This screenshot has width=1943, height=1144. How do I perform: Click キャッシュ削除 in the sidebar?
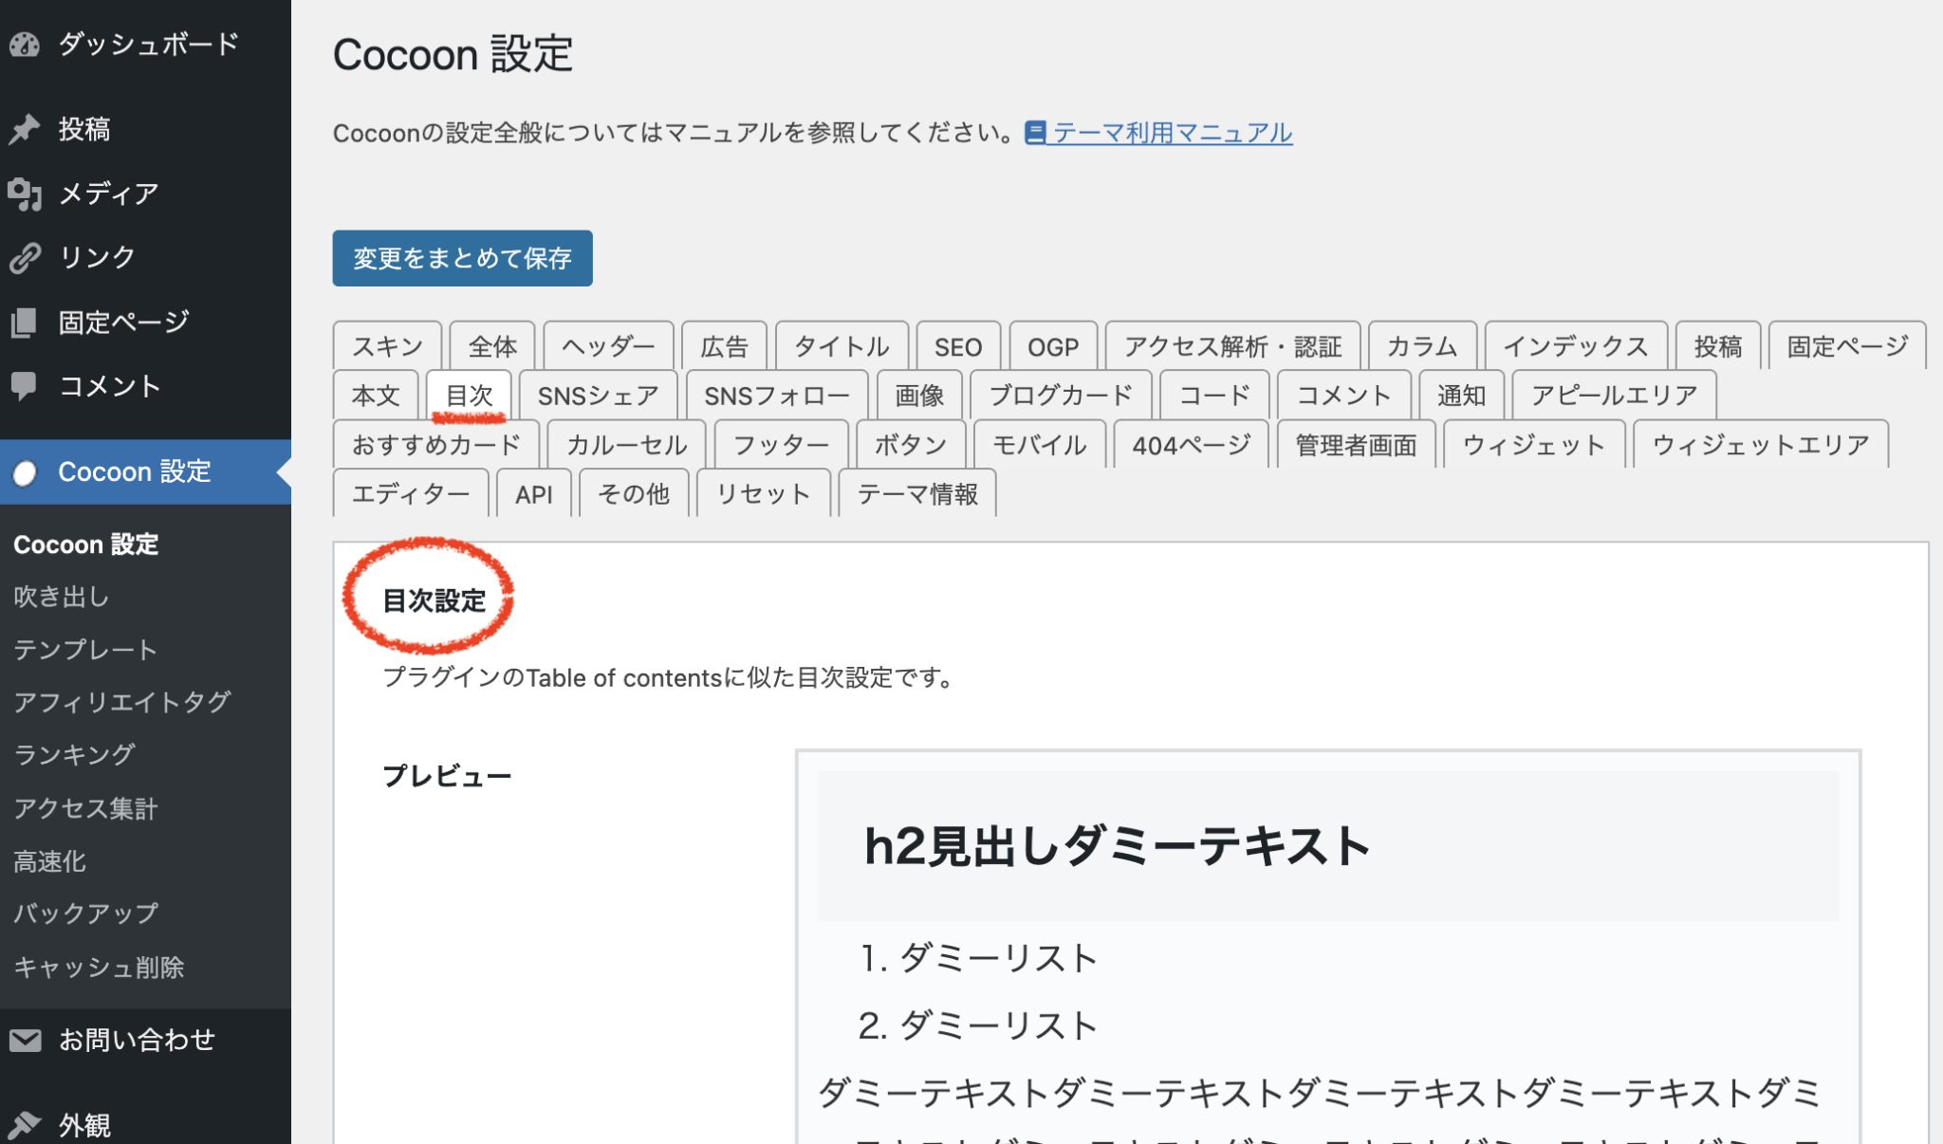pyautogui.click(x=99, y=967)
